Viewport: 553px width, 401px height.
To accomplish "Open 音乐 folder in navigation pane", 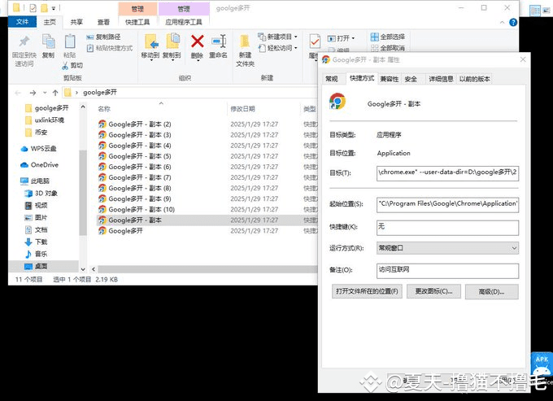I will pyautogui.click(x=36, y=254).
